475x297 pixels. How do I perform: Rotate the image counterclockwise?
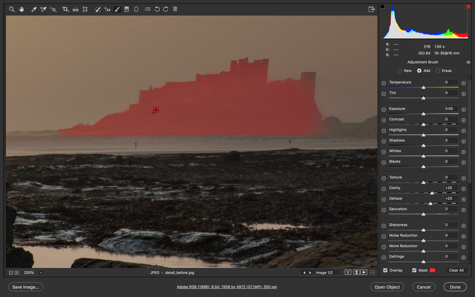[x=156, y=9]
